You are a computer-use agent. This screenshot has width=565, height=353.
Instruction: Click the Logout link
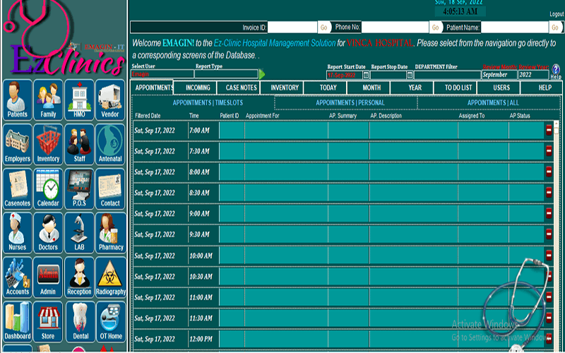[556, 14]
